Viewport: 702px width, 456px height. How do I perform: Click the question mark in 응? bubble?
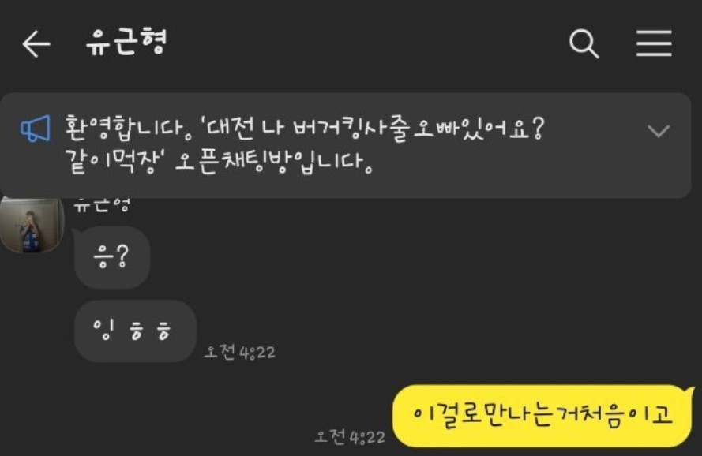click(x=122, y=256)
